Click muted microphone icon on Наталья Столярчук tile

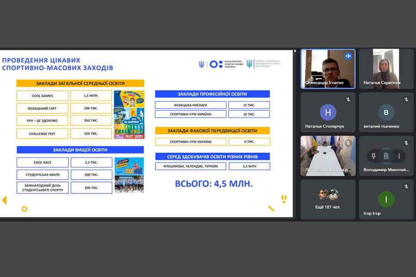(348, 100)
